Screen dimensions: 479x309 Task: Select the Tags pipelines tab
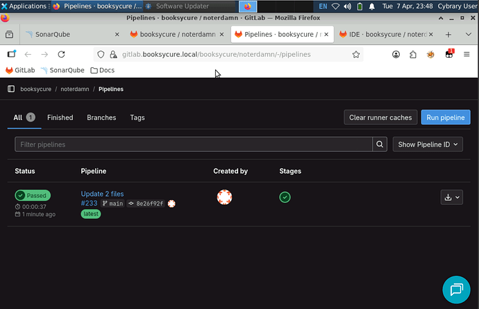[137, 117]
